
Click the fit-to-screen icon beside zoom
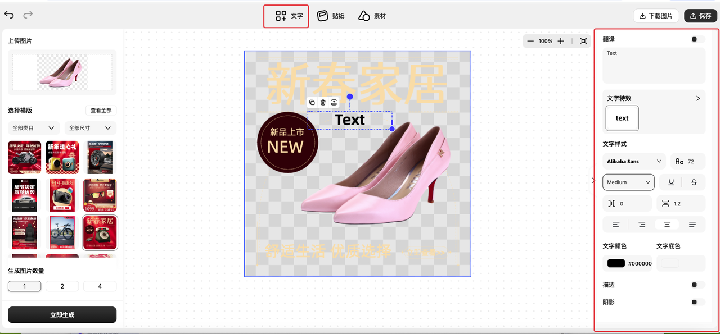click(583, 41)
